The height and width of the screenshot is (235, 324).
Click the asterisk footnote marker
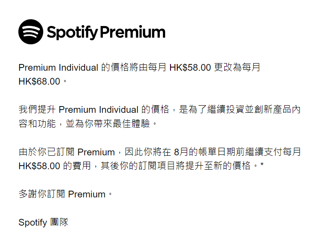tap(262, 165)
